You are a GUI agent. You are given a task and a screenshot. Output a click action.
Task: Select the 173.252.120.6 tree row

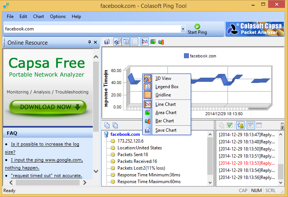tap(130, 141)
